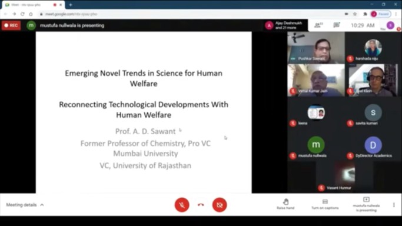
Task: Open the three-dot more options menu
Action: tap(394, 205)
